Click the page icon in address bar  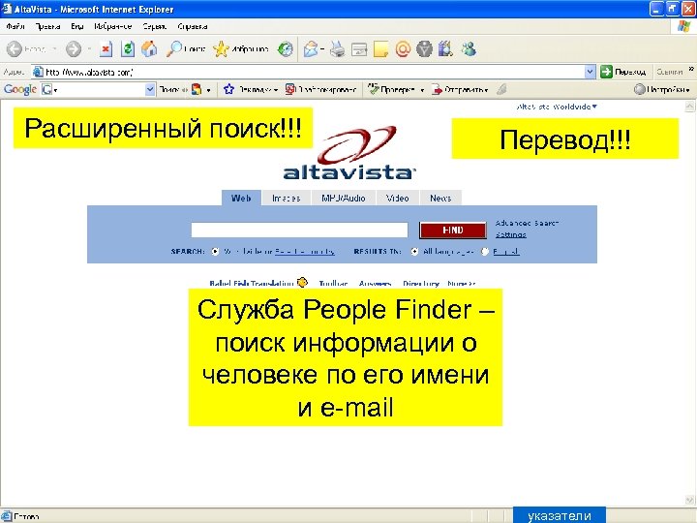pos(38,72)
